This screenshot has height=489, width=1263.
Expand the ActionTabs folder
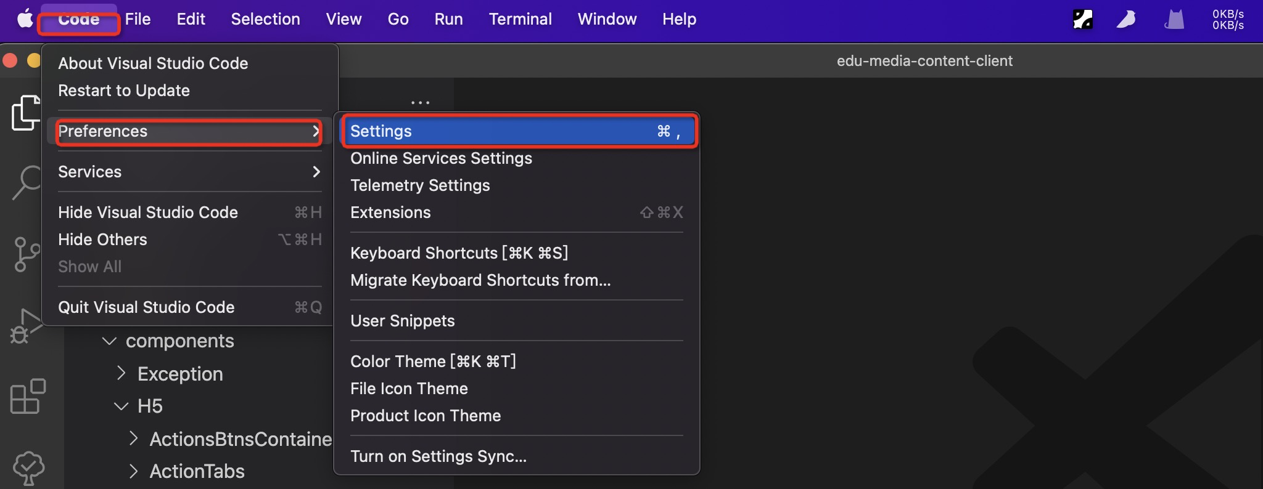click(134, 471)
